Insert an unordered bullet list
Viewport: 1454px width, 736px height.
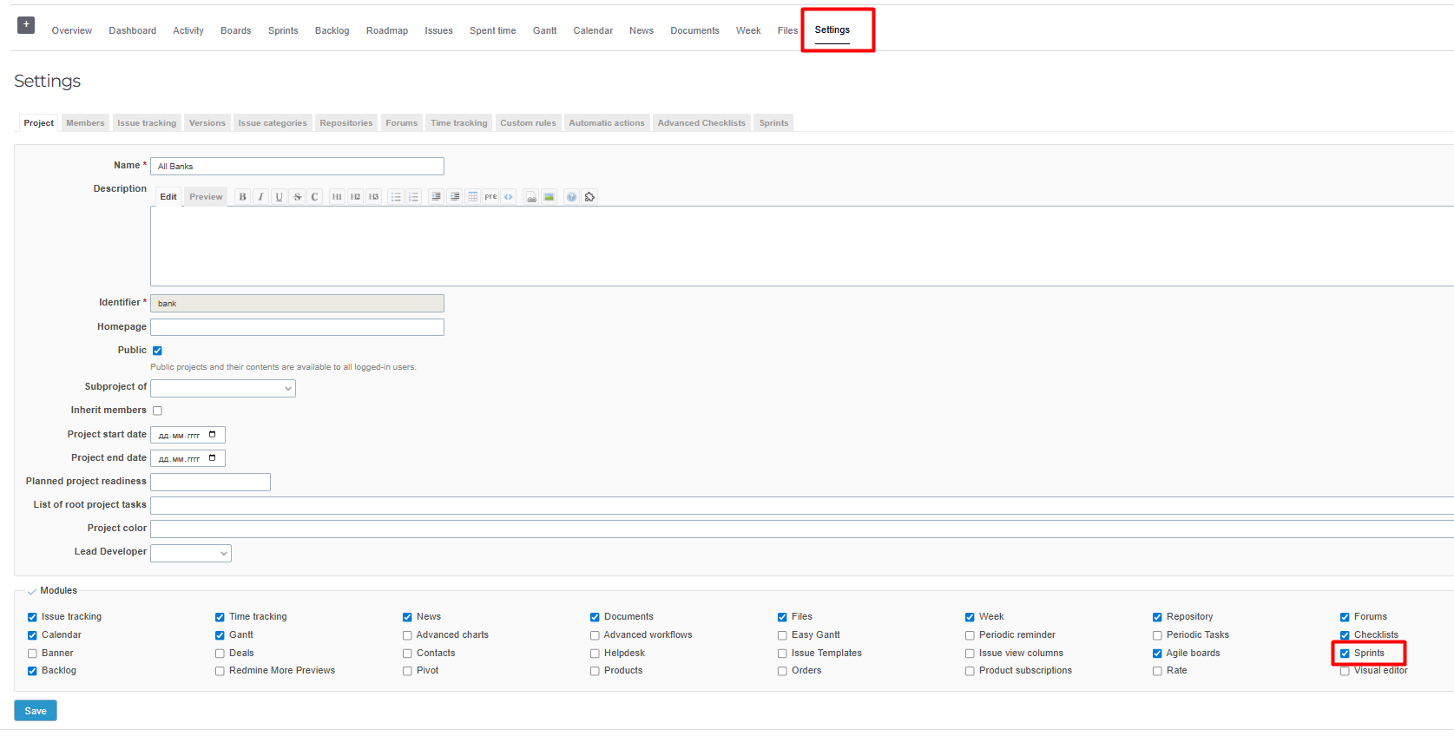pyautogui.click(x=396, y=197)
